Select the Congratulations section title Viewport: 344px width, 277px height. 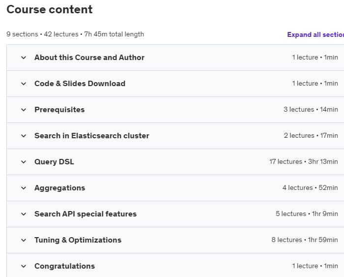[x=64, y=266]
